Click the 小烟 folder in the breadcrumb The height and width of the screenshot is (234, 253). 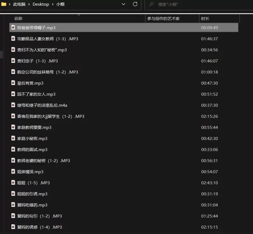click(60, 4)
